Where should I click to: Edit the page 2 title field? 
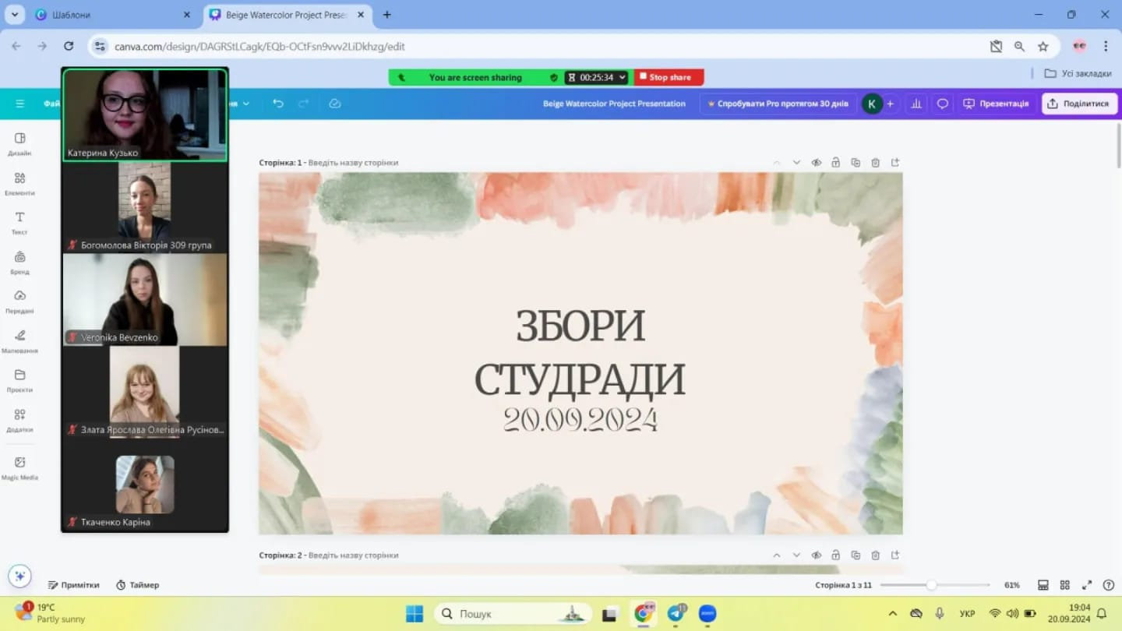point(353,555)
